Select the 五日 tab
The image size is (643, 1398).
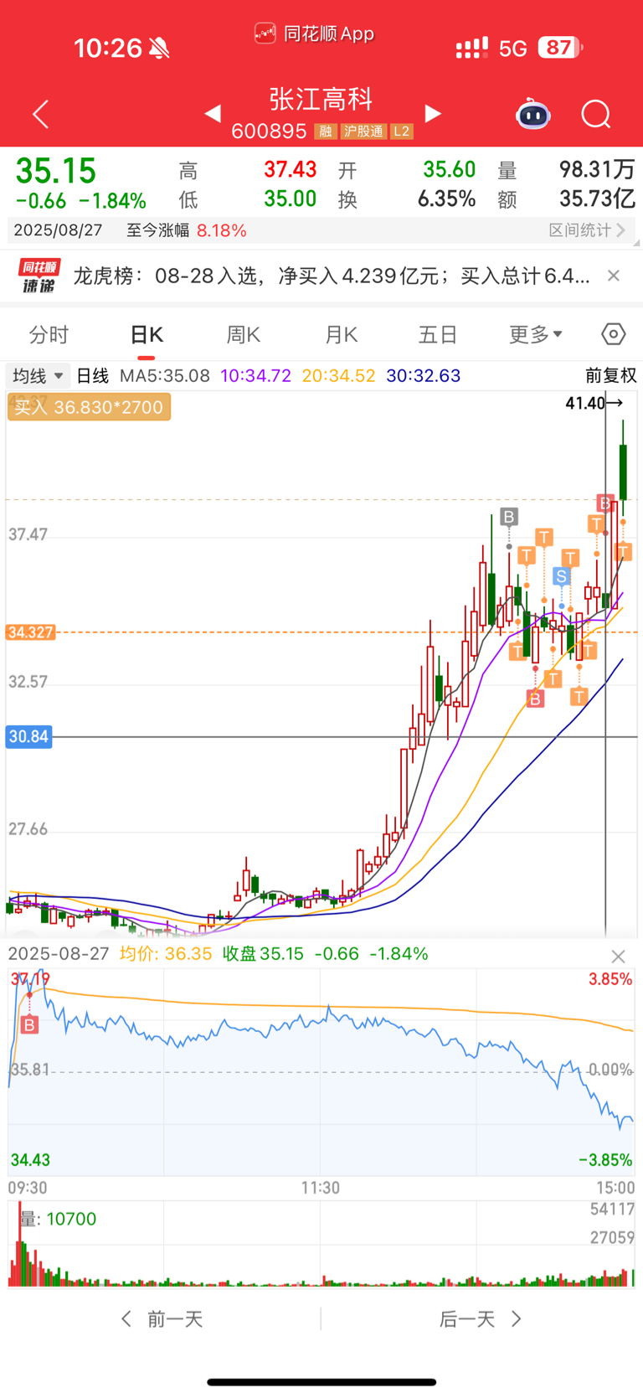(438, 335)
